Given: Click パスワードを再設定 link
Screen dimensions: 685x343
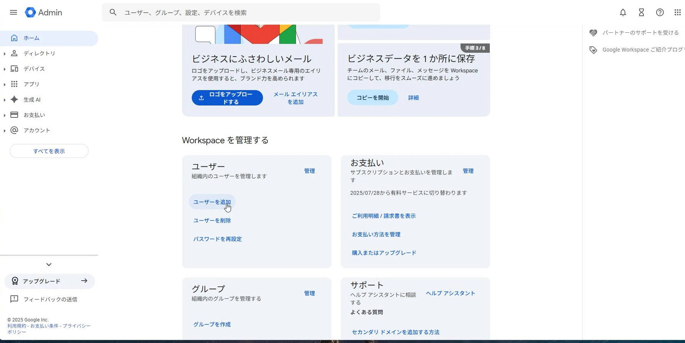Looking at the screenshot, I should point(218,239).
